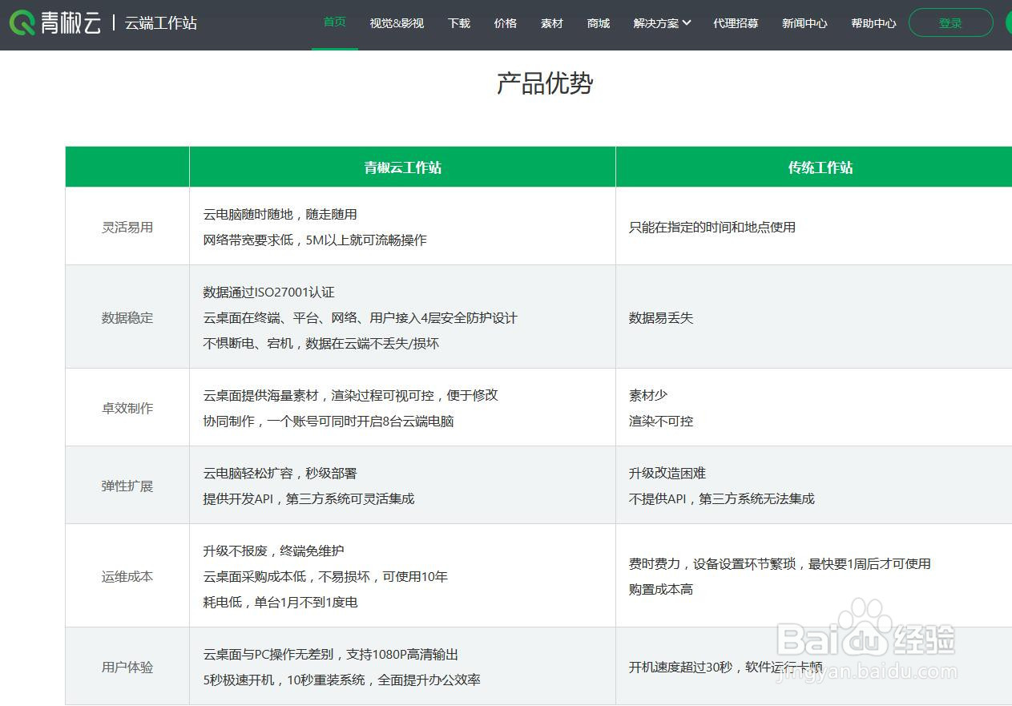Browse the 素材 section
Image resolution: width=1012 pixels, height=706 pixels.
pyautogui.click(x=552, y=23)
